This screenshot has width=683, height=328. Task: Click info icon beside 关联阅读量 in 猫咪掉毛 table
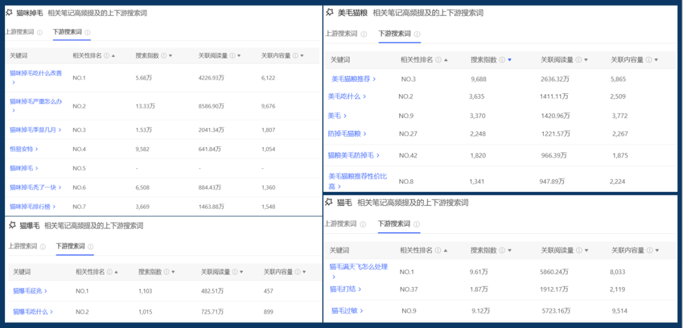coord(233,56)
